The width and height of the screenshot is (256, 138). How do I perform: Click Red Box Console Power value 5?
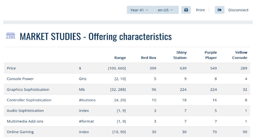coord(155,79)
